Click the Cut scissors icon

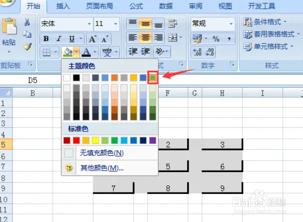pyautogui.click(x=27, y=22)
